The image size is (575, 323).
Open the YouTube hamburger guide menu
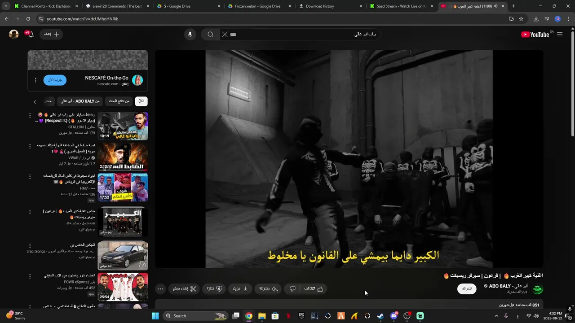click(560, 35)
